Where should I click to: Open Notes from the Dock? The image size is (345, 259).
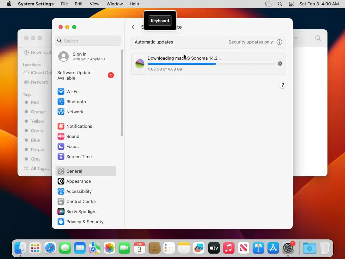(x=184, y=248)
